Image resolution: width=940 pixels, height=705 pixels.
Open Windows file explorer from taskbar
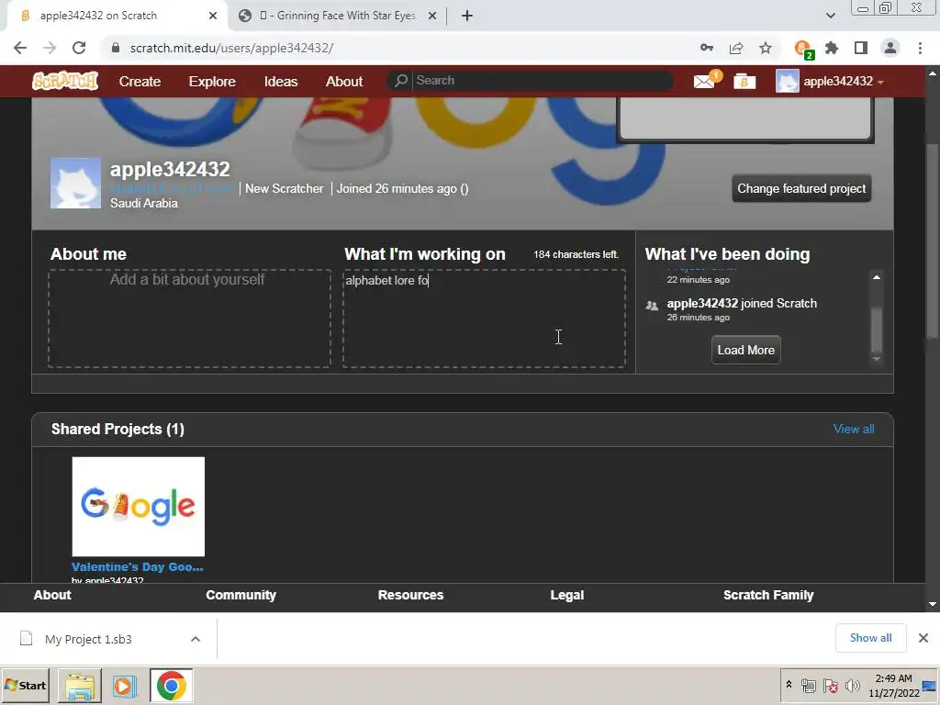(x=80, y=685)
